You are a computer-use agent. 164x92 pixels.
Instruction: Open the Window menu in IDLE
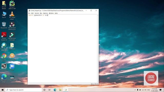[x=51, y=13]
